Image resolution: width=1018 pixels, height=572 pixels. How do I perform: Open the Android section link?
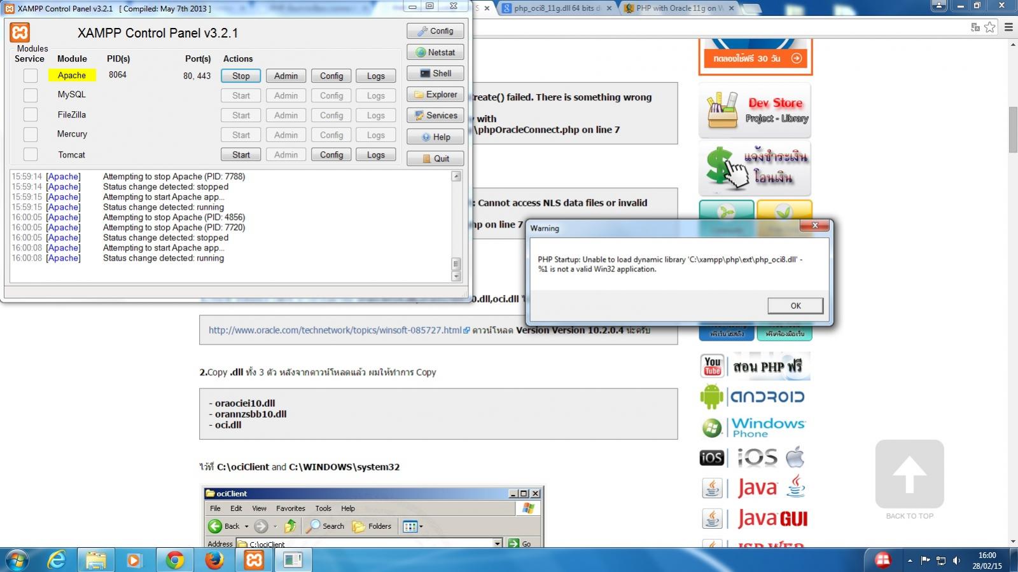pos(754,397)
